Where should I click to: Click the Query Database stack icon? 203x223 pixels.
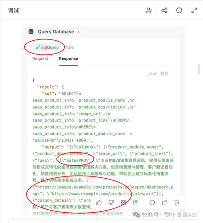[x=31, y=31]
